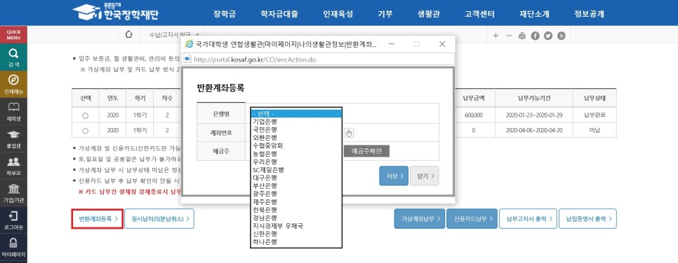Click the 예금주확인 button
Image resolution: width=678 pixels, height=263 pixels.
pos(366,151)
